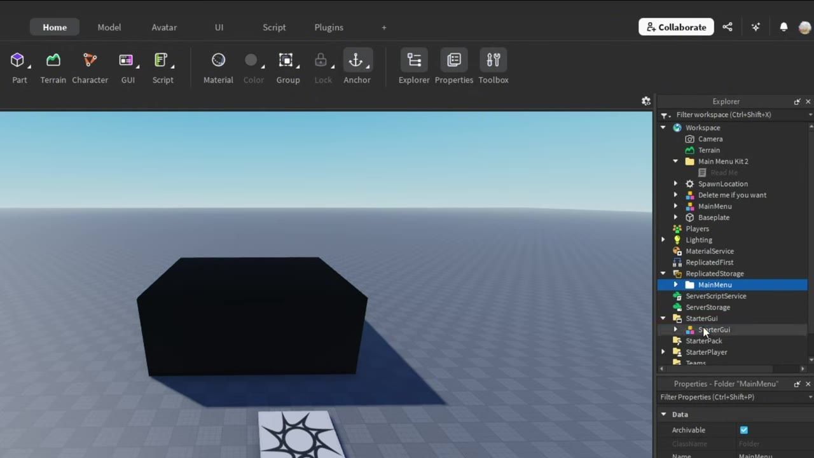Click the Collaborate button
This screenshot has width=814, height=458.
click(x=676, y=27)
